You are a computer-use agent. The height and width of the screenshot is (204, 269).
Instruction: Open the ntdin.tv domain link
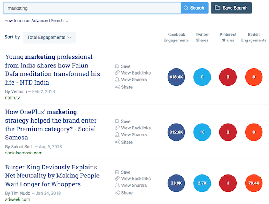click(x=12, y=98)
